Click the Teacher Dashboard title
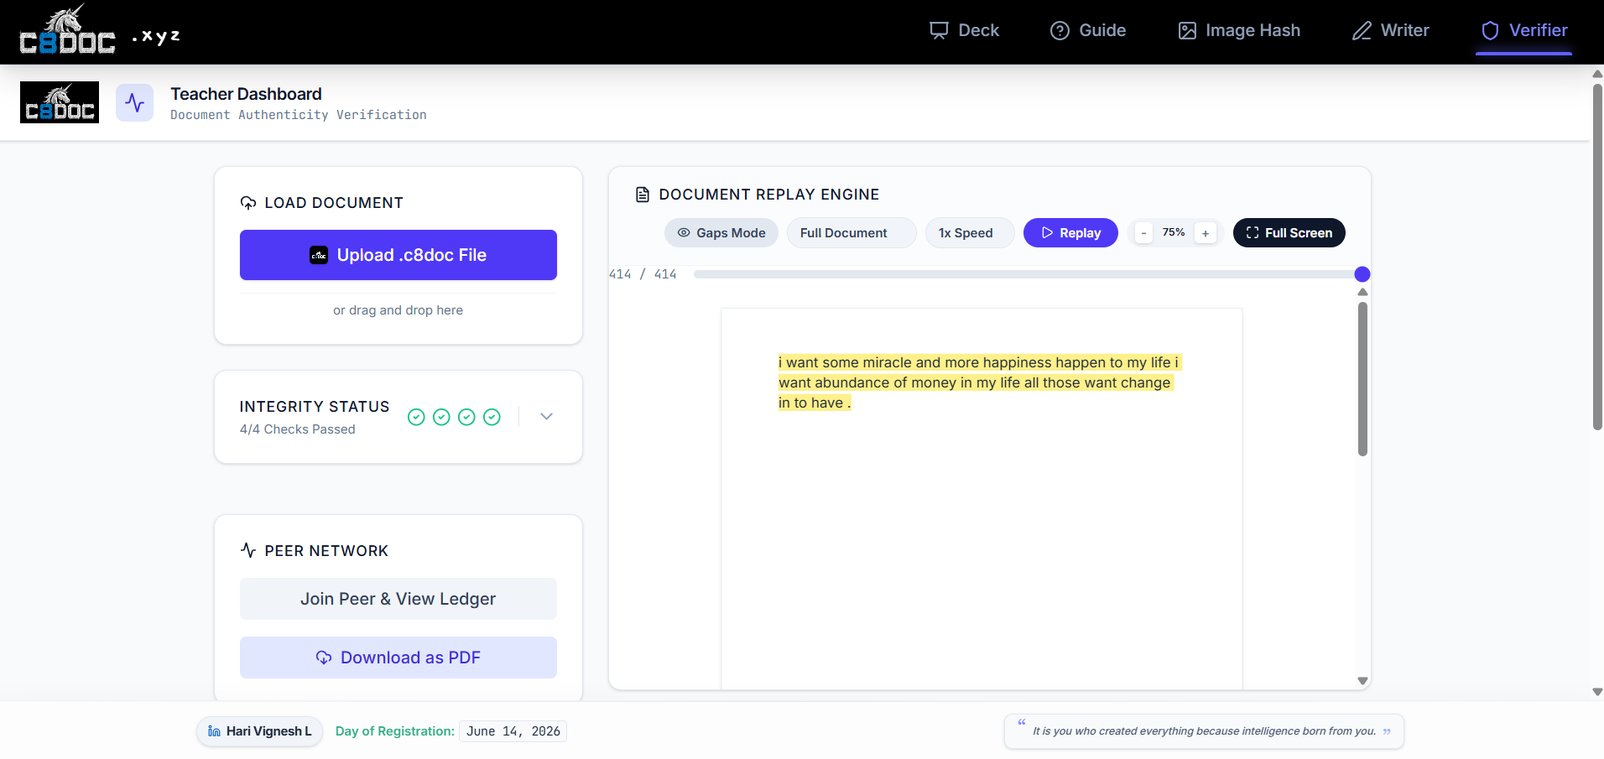1604x759 pixels. pyautogui.click(x=246, y=94)
